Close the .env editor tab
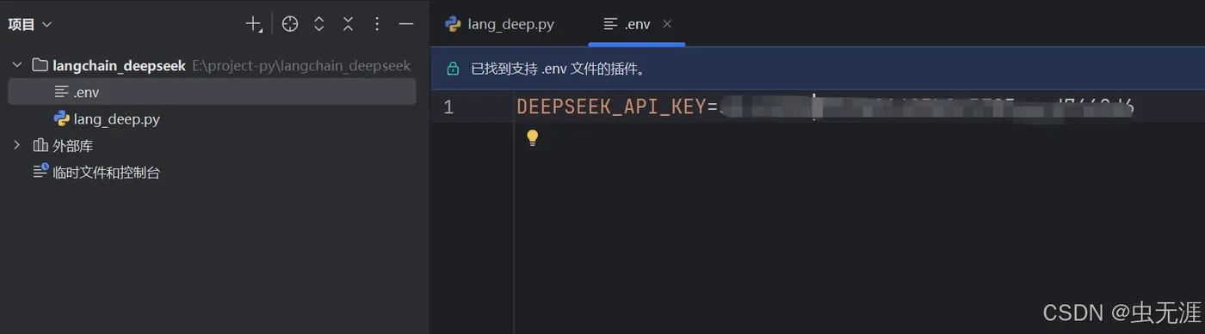 coord(667,24)
